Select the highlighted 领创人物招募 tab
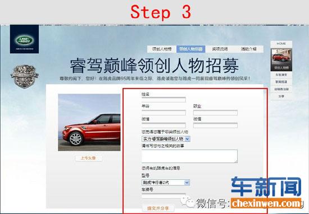The height and width of the screenshot is (214, 309). [191, 49]
